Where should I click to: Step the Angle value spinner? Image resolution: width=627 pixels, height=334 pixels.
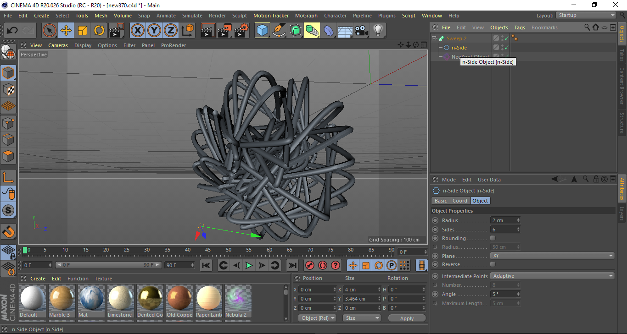518,294
